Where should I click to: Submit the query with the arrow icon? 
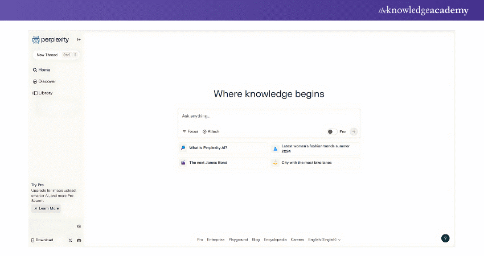point(354,131)
